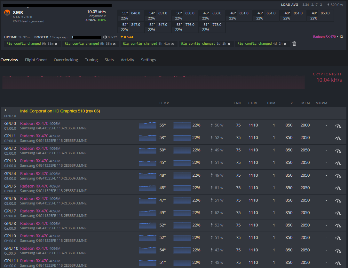Click the 850 voltage value for GPU 6

pyautogui.click(x=289, y=200)
